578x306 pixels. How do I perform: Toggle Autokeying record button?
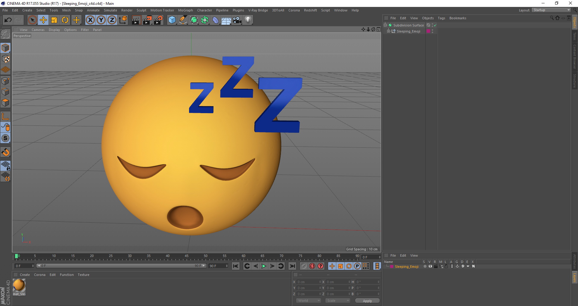click(312, 266)
